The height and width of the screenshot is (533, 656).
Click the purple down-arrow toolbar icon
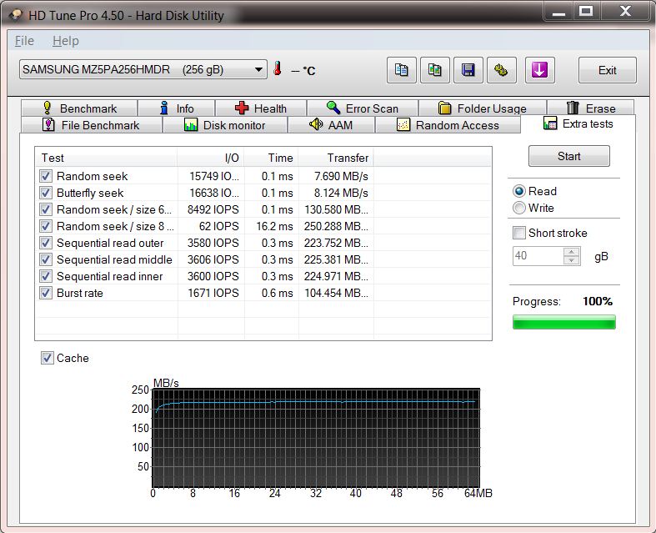click(539, 70)
